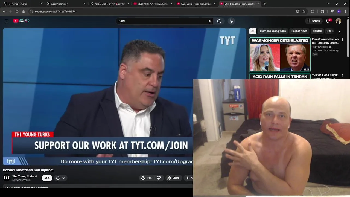Open the browser tab search icon
Screen dimensions: 350x197
click(x=323, y=11)
